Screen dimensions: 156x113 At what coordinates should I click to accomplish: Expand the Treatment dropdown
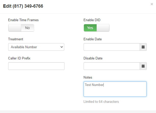tap(36, 47)
